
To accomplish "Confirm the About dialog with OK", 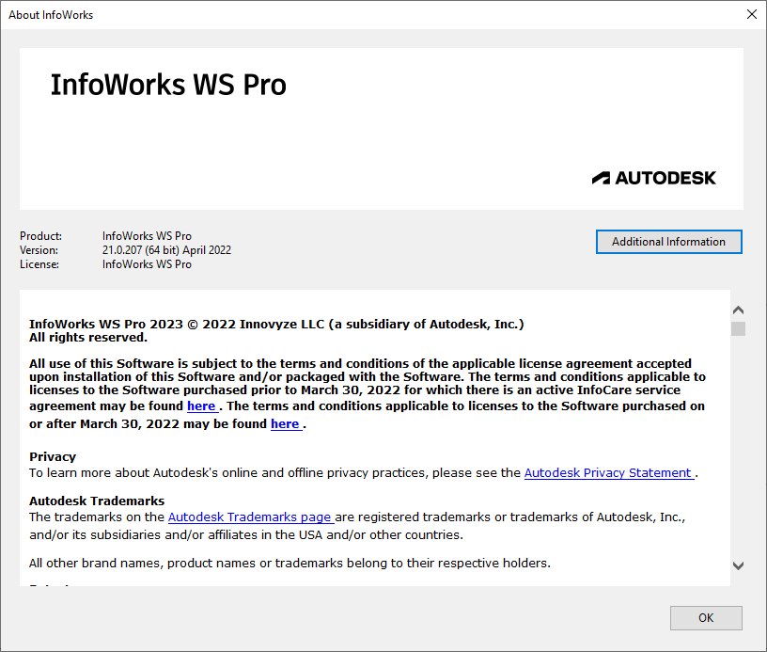I will [x=706, y=618].
